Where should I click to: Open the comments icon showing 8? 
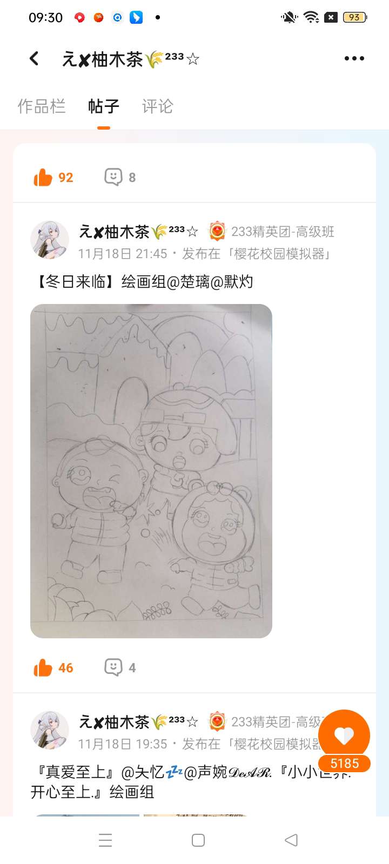coord(113,177)
